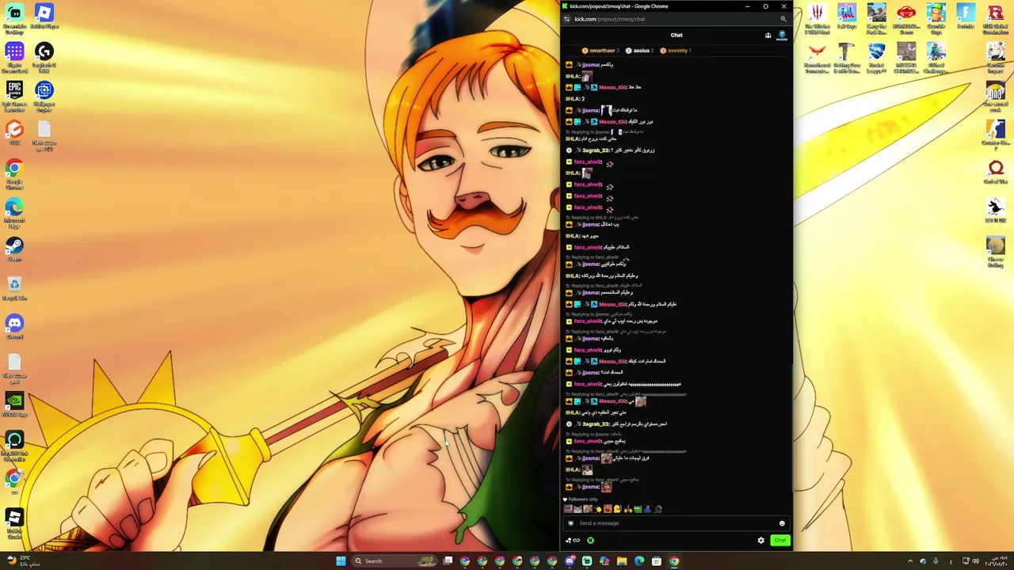The image size is (1014, 570).
Task: Insert the first quick emote in emote row
Action: pyautogui.click(x=568, y=509)
